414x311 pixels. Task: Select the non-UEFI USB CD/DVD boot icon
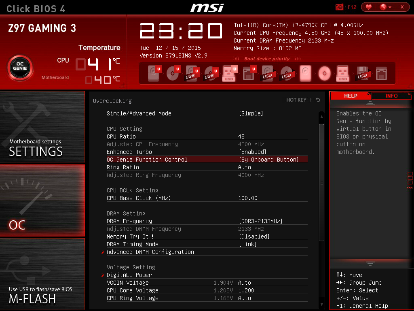point(288,73)
